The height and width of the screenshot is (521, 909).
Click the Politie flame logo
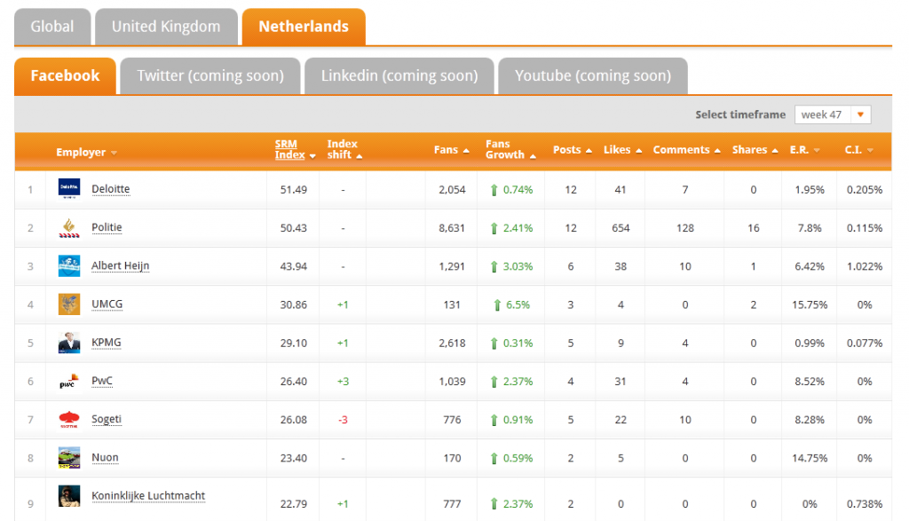pyautogui.click(x=69, y=227)
